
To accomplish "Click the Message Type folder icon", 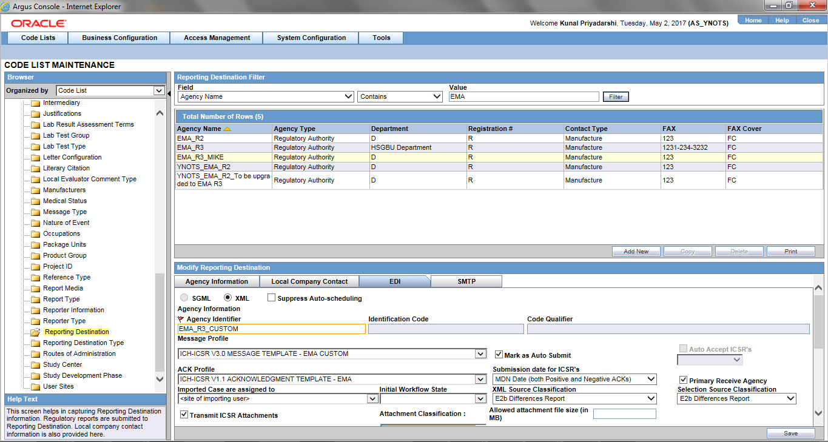I will (35, 212).
